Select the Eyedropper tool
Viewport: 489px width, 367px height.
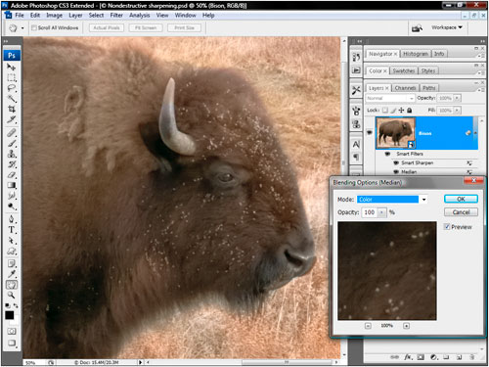click(12, 274)
